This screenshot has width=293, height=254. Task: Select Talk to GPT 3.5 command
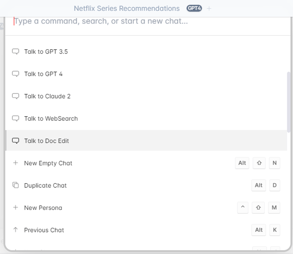[46, 52]
